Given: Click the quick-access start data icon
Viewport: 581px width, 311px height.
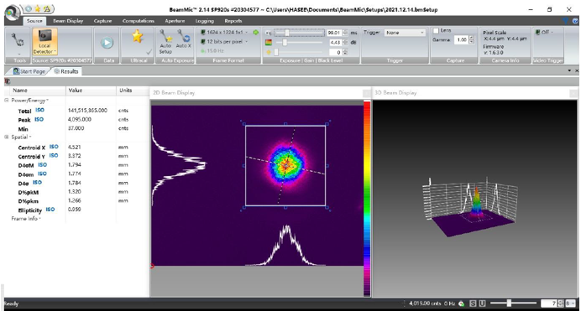Looking at the screenshot, I should click(29, 8).
